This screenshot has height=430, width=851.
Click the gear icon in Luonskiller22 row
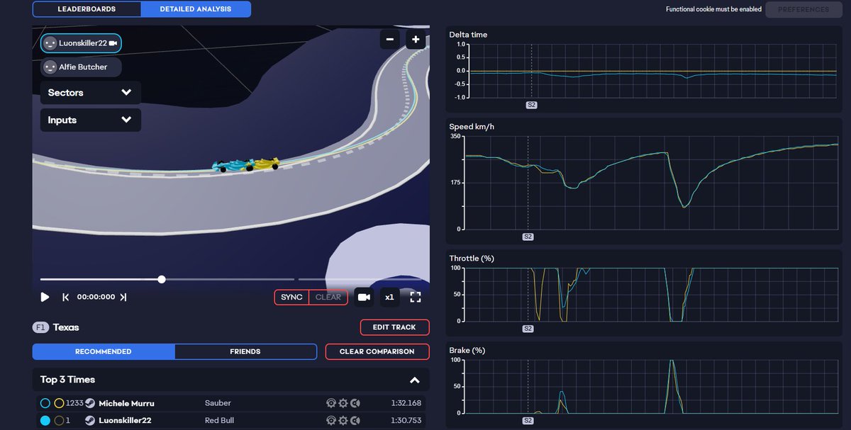[343, 420]
